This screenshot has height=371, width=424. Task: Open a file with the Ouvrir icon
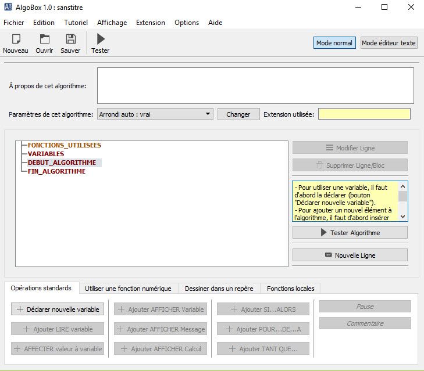click(44, 44)
